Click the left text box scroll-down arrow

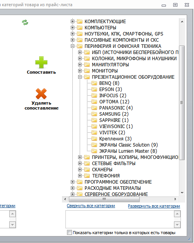13,224
